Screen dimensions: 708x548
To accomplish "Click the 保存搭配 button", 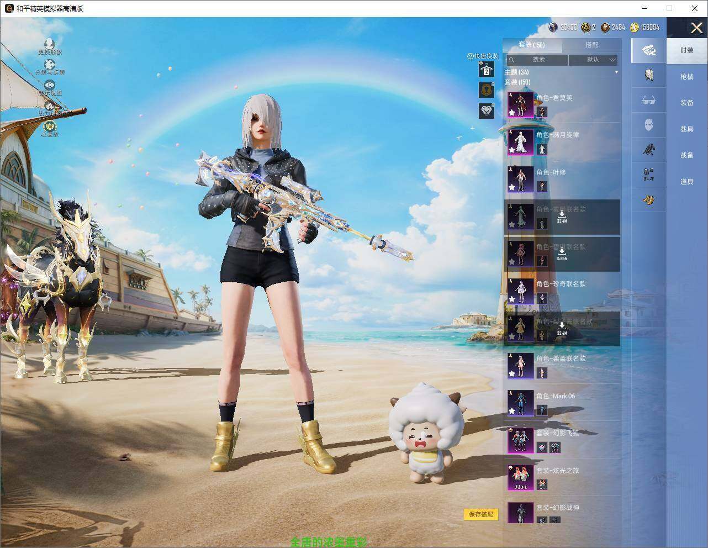I will click(480, 514).
